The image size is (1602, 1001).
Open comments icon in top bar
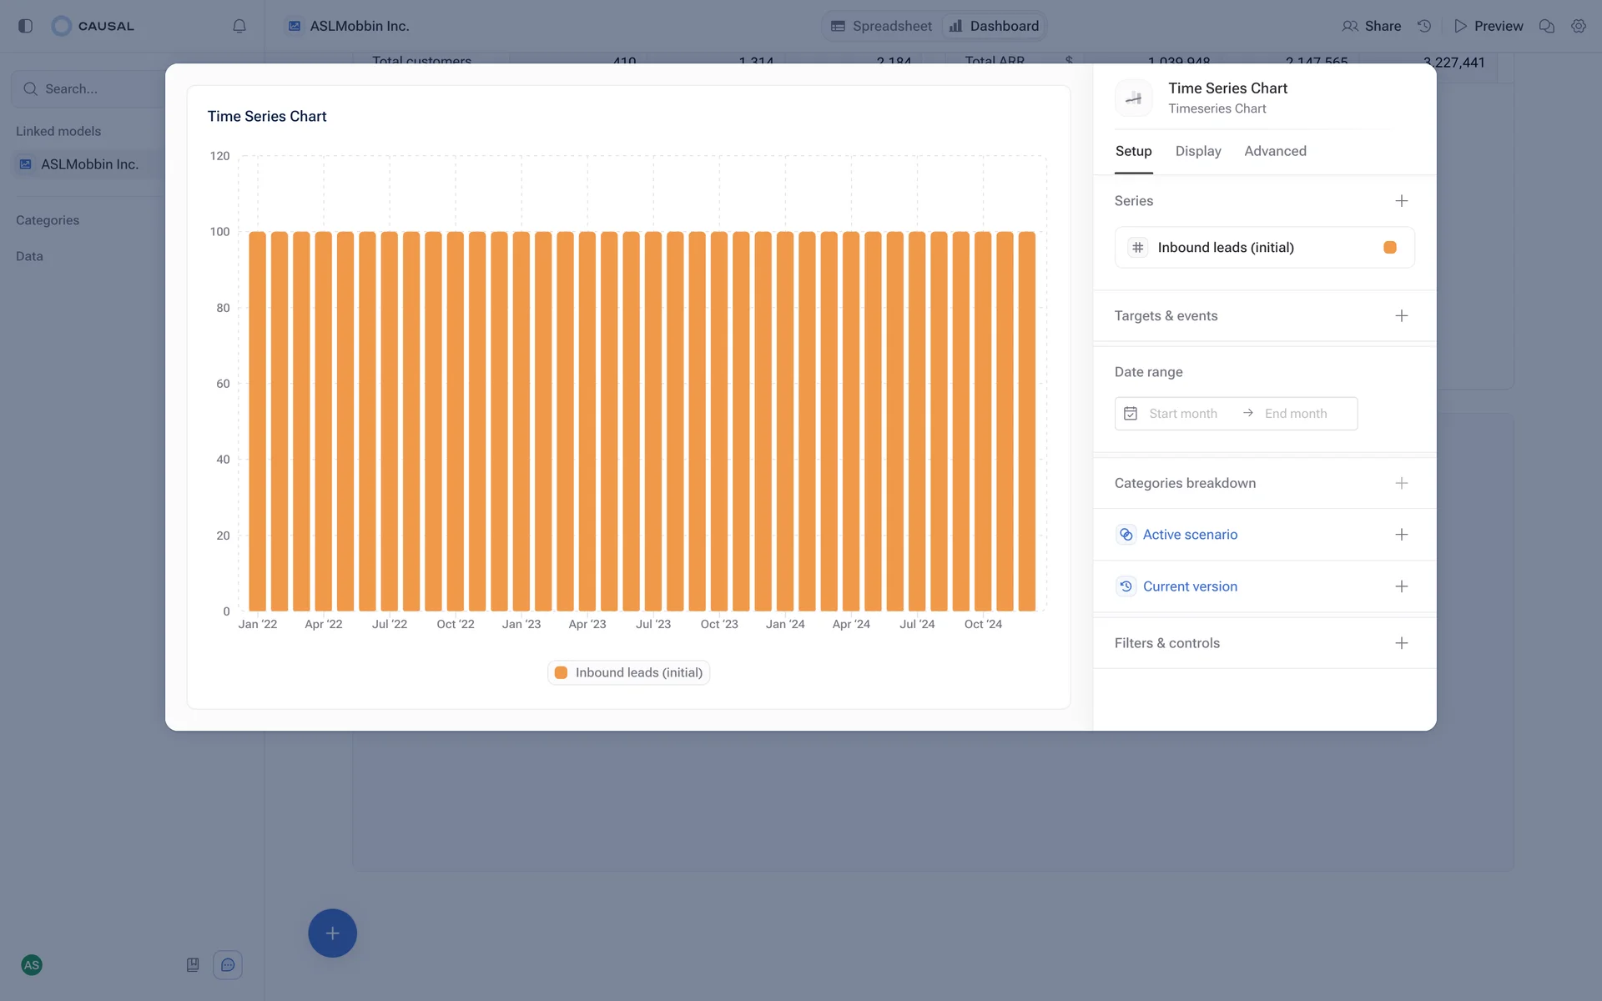1546,26
